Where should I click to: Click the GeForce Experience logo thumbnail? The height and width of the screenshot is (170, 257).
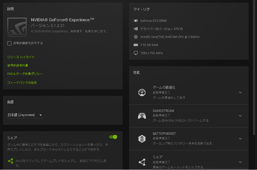(17, 27)
